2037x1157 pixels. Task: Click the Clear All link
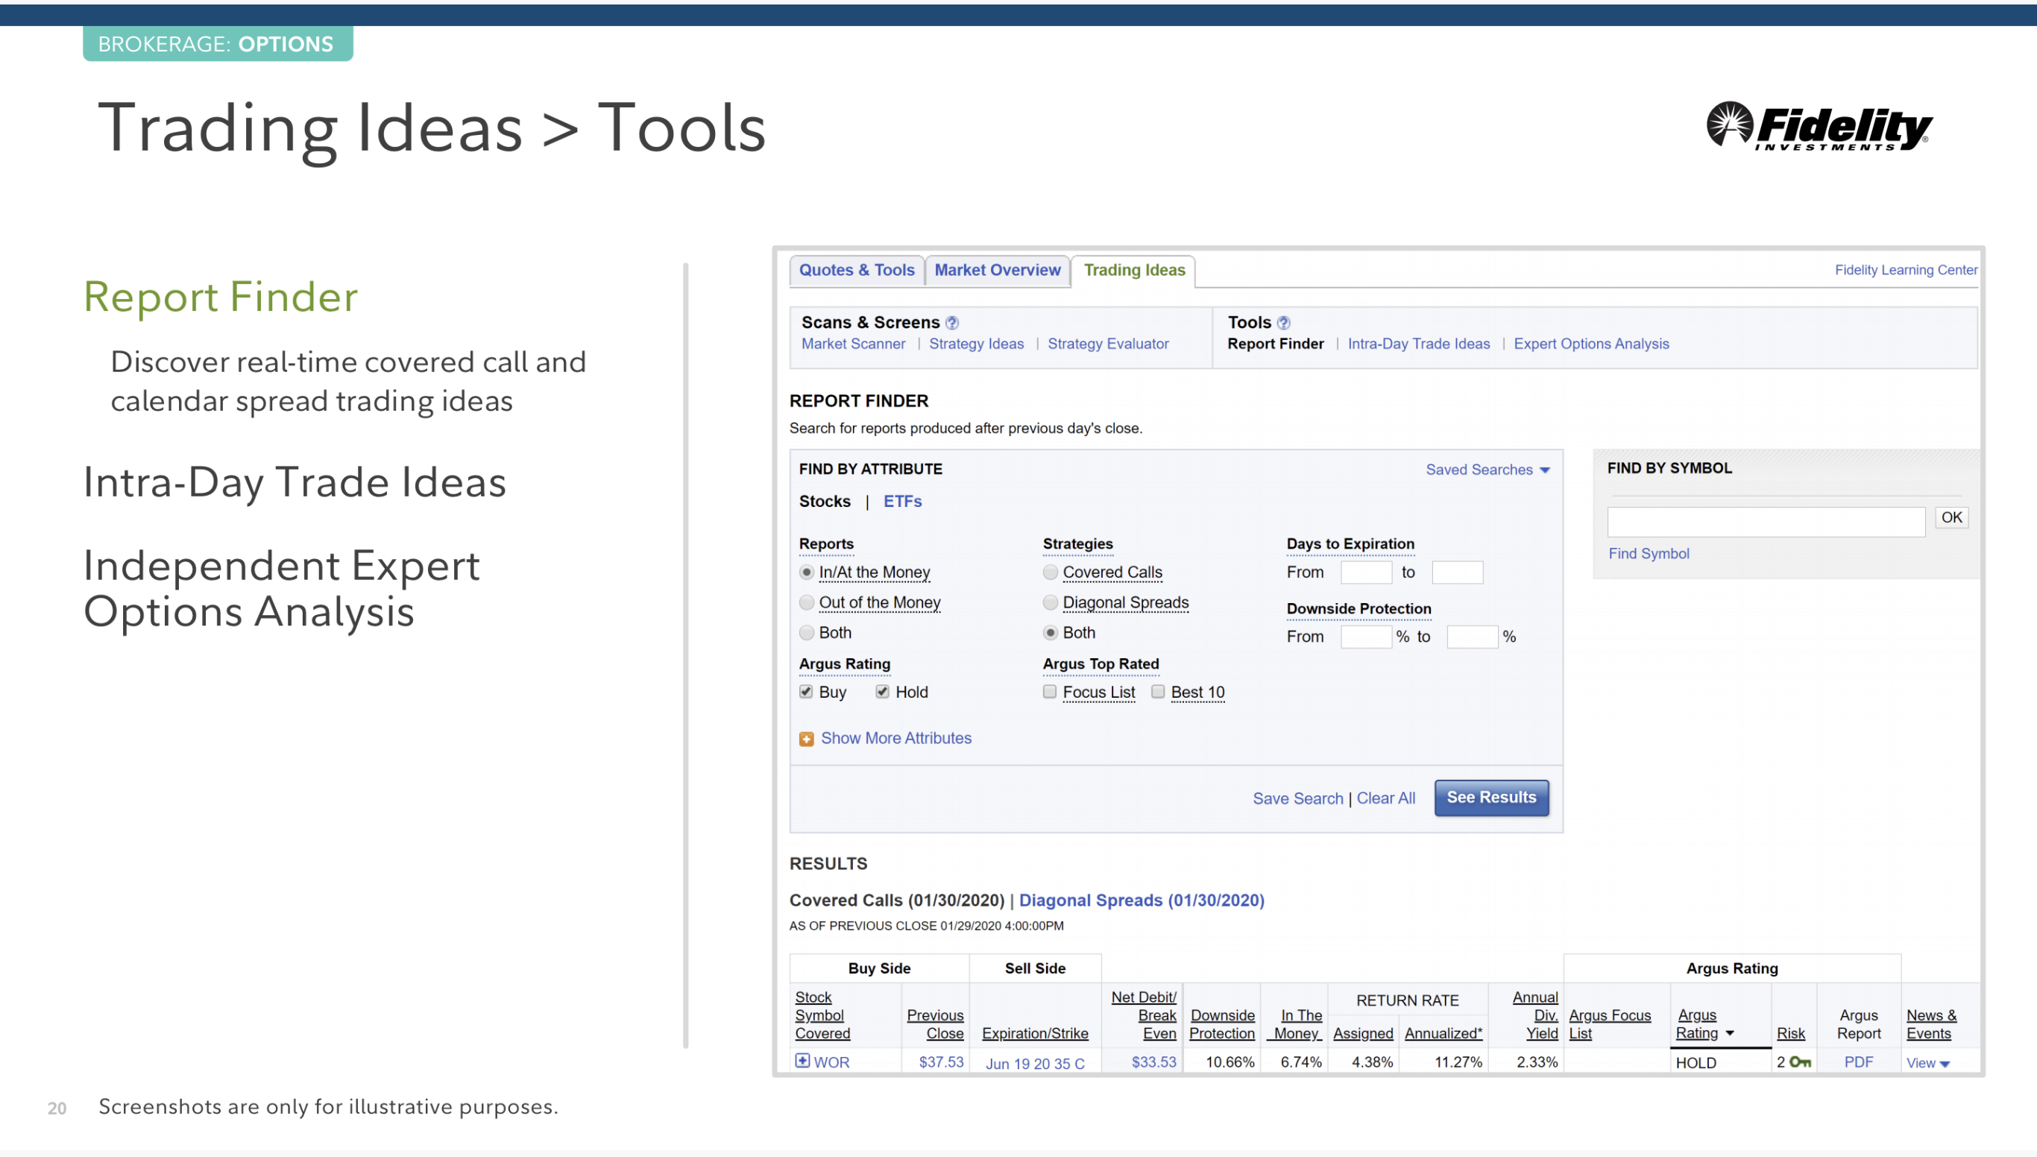pos(1386,798)
